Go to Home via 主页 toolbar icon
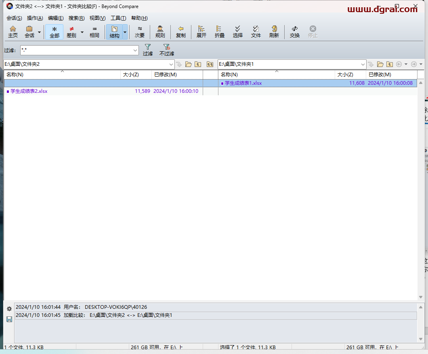The image size is (428, 354). point(13,31)
